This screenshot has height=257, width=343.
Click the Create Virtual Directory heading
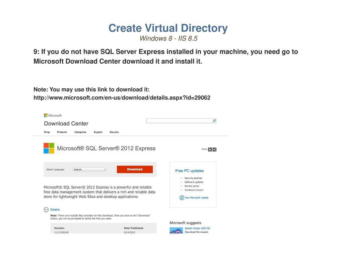[x=168, y=28]
